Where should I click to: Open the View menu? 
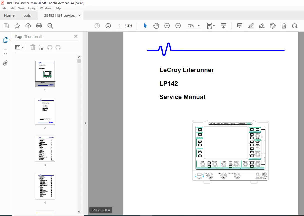(x=21, y=8)
